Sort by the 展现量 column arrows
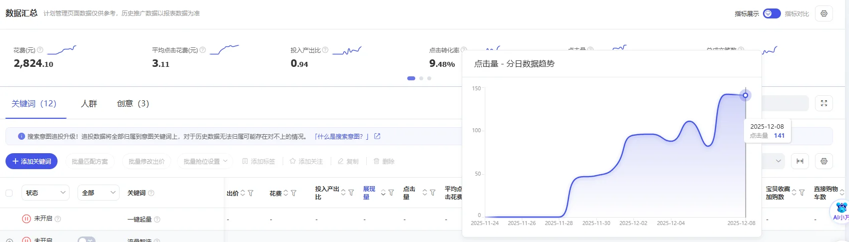The image size is (849, 242). (383, 193)
